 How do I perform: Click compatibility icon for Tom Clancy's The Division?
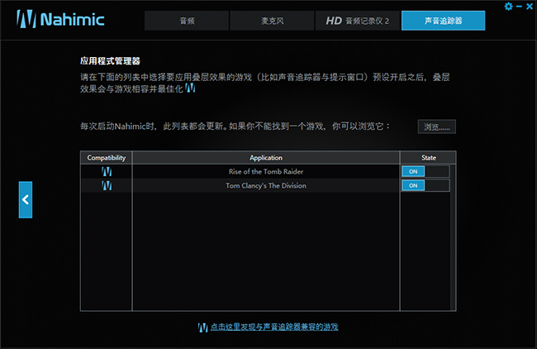tap(107, 185)
